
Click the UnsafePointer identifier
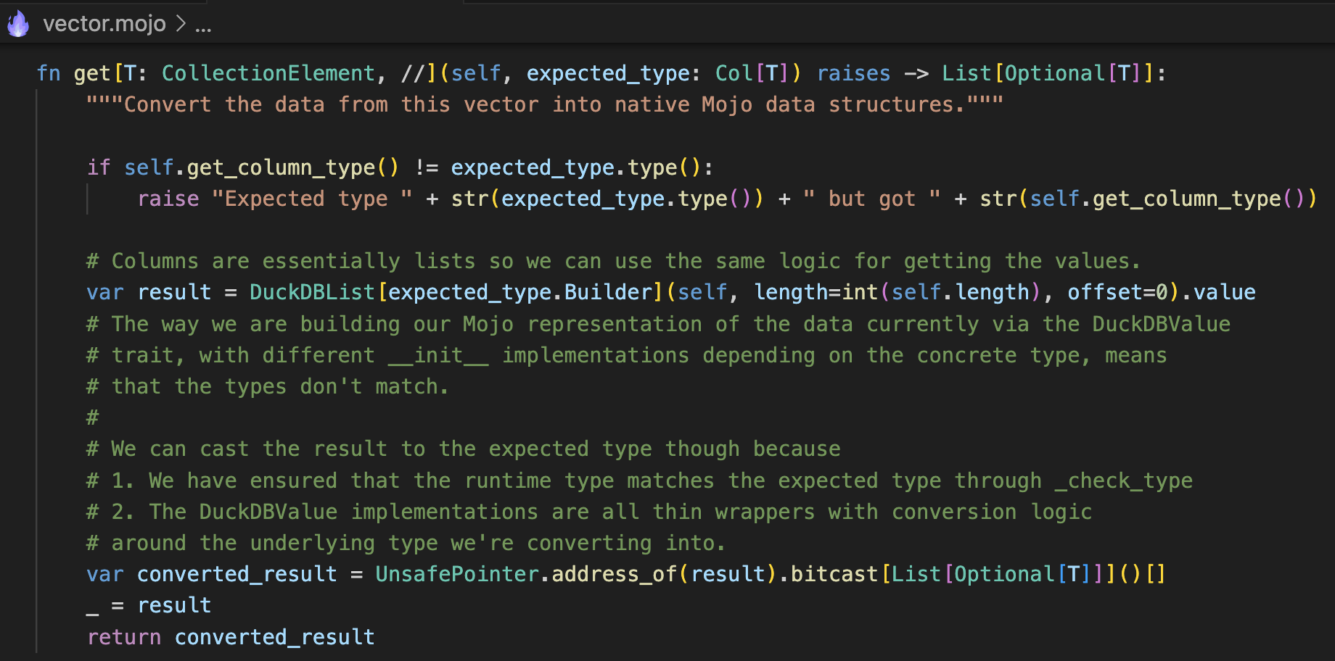click(x=457, y=574)
